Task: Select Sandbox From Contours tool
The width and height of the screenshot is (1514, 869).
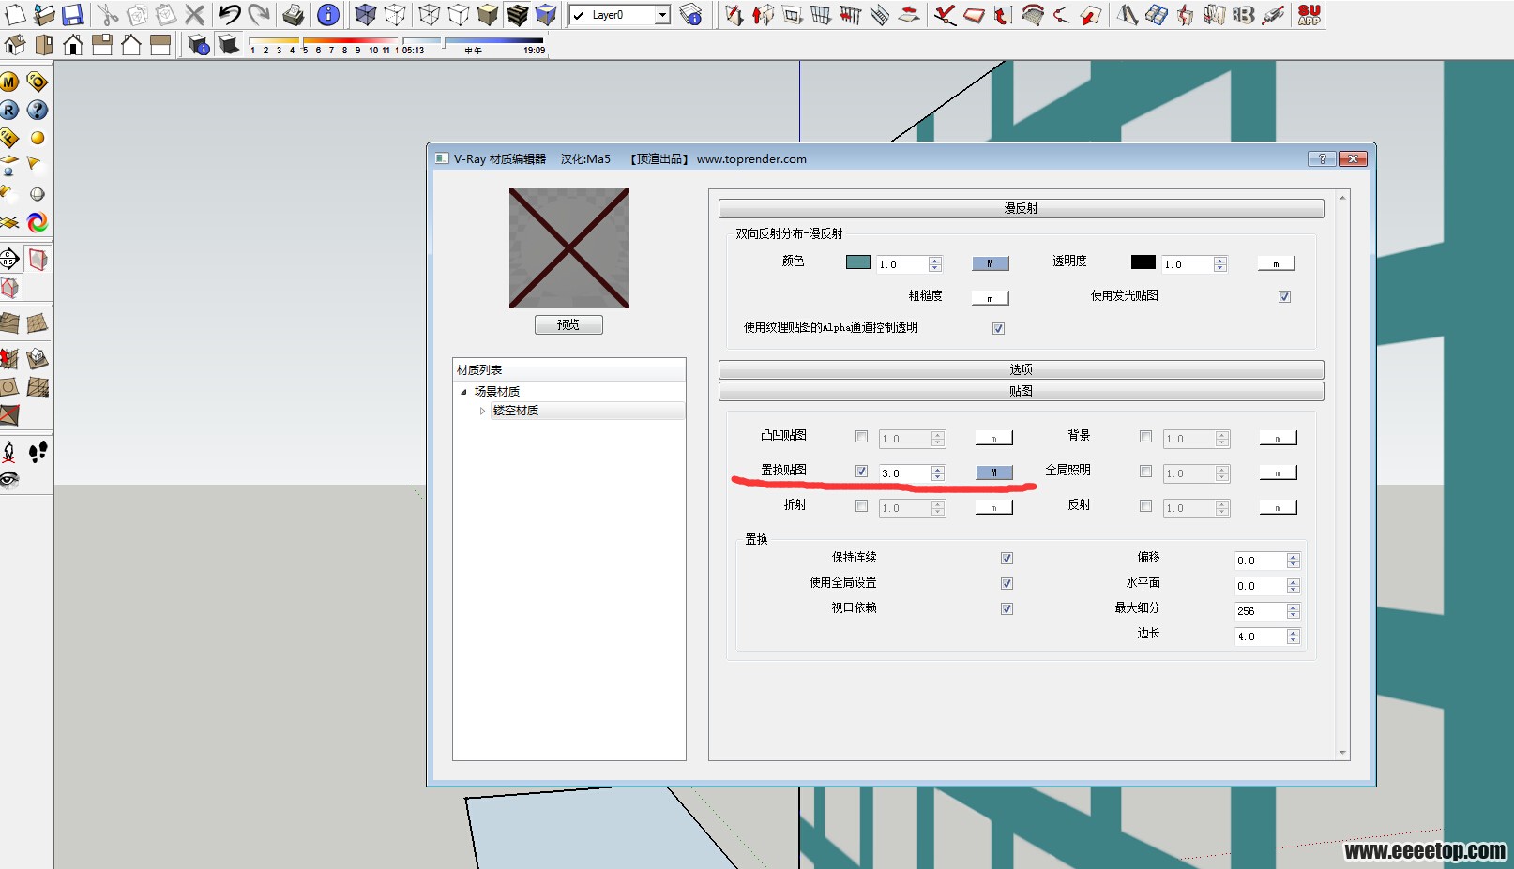Action: pyautogui.click(x=9, y=323)
